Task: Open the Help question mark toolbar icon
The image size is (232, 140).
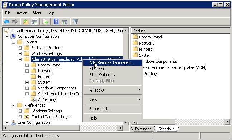Action: [56, 22]
